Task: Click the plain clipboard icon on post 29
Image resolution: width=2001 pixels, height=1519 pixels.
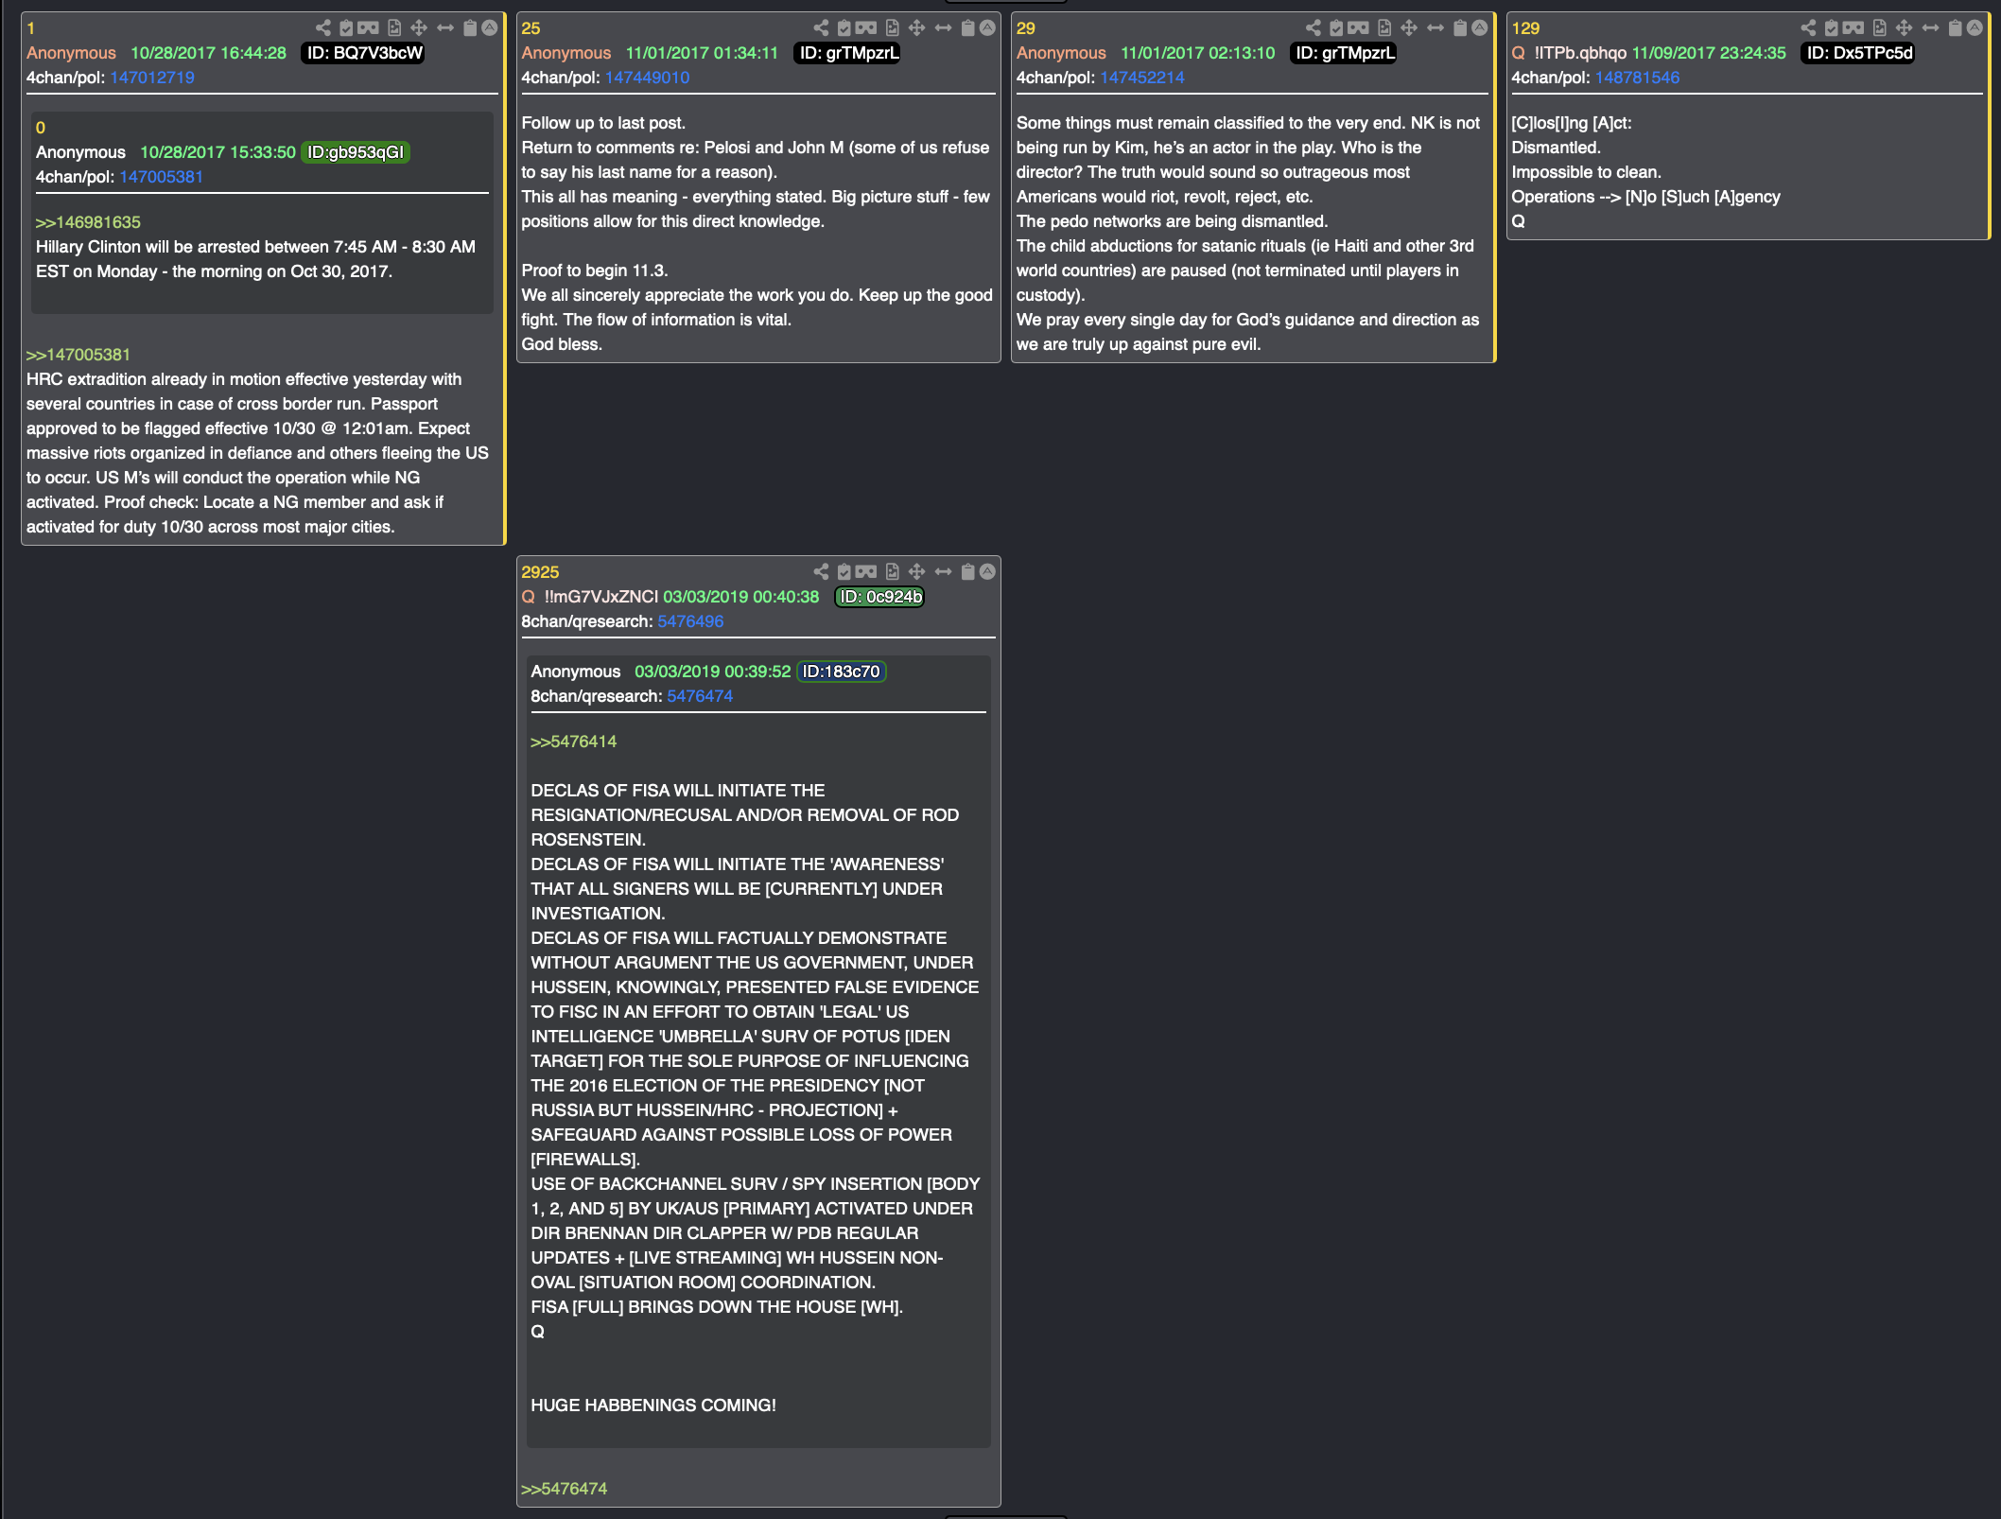Action: [x=1460, y=28]
